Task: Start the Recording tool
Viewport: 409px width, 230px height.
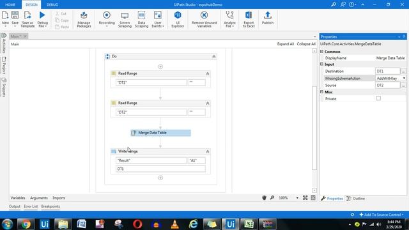Action: pos(107,19)
